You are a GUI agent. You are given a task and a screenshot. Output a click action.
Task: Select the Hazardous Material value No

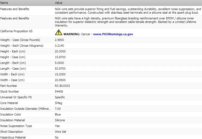(57, 137)
